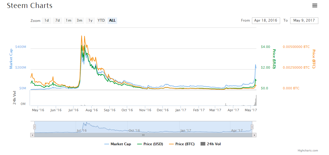Click the Steem Charts title
The height and width of the screenshot is (155, 329).
[30, 6]
